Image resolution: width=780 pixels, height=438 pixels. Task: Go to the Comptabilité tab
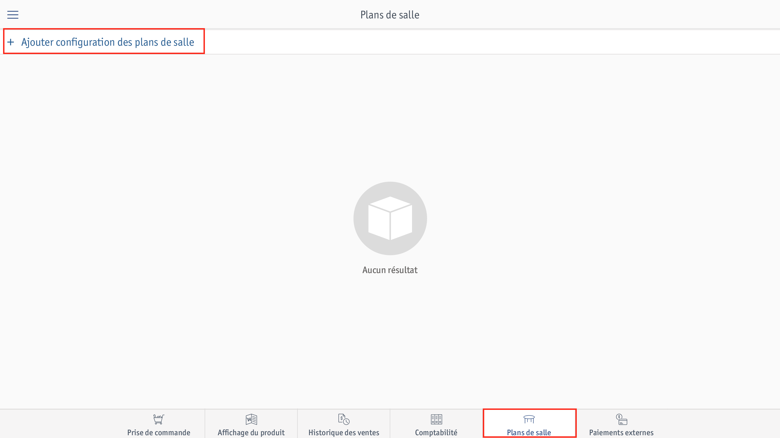(436, 424)
